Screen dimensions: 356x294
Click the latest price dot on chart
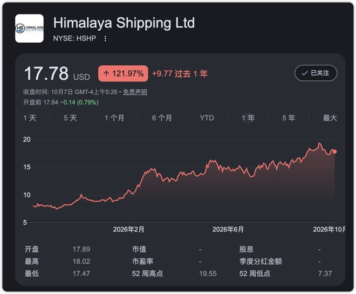(x=334, y=152)
